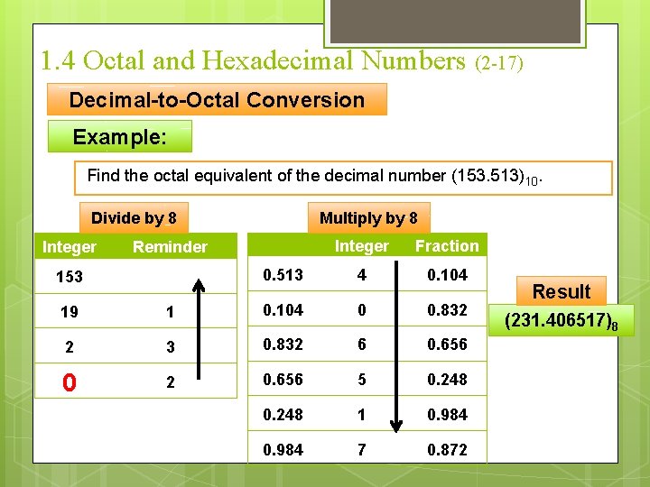Click the 'Integer' header in the Multiply table
This screenshot has width=650, height=487.
coord(361,246)
